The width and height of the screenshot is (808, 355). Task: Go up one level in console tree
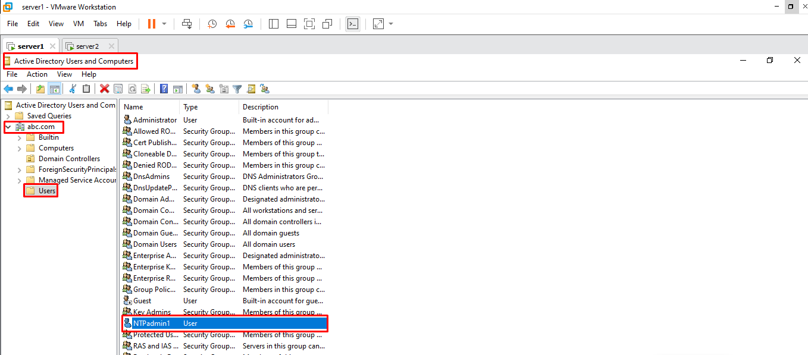coord(40,89)
